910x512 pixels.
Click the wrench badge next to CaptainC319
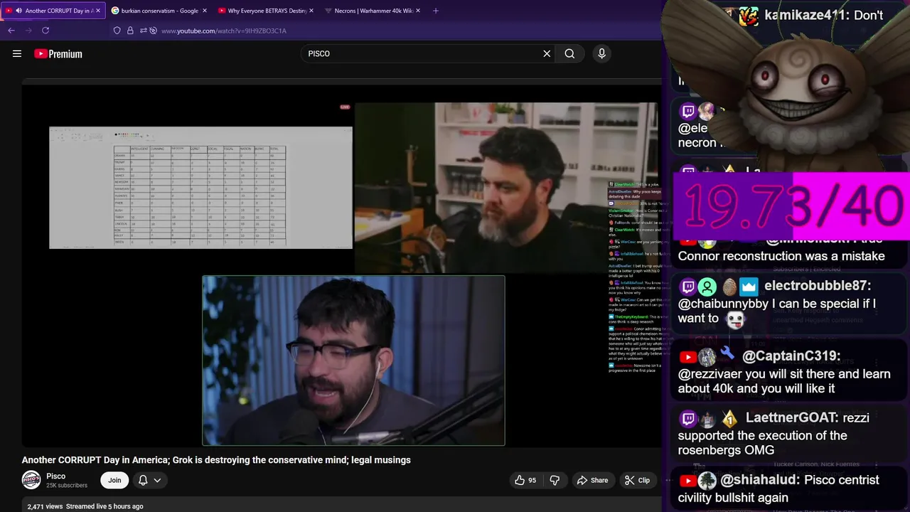click(x=727, y=353)
